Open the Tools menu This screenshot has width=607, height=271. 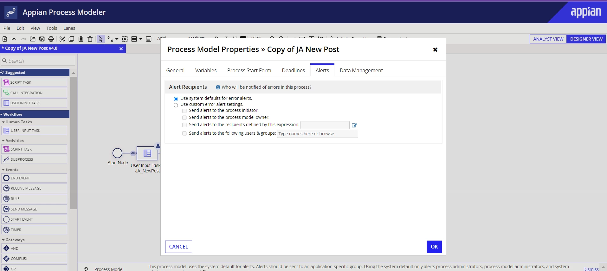[x=52, y=28]
